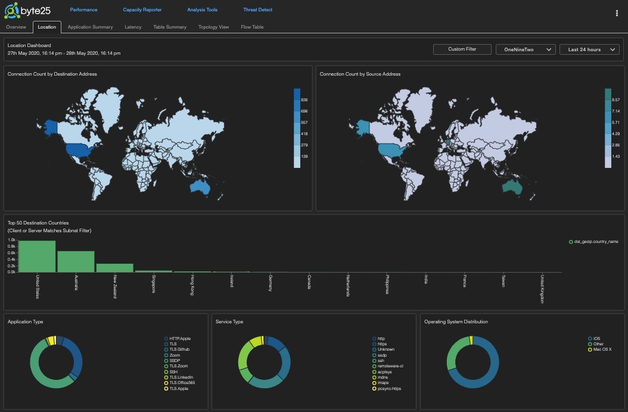Click the destination map color scale bar
This screenshot has width=628, height=412.
297,128
